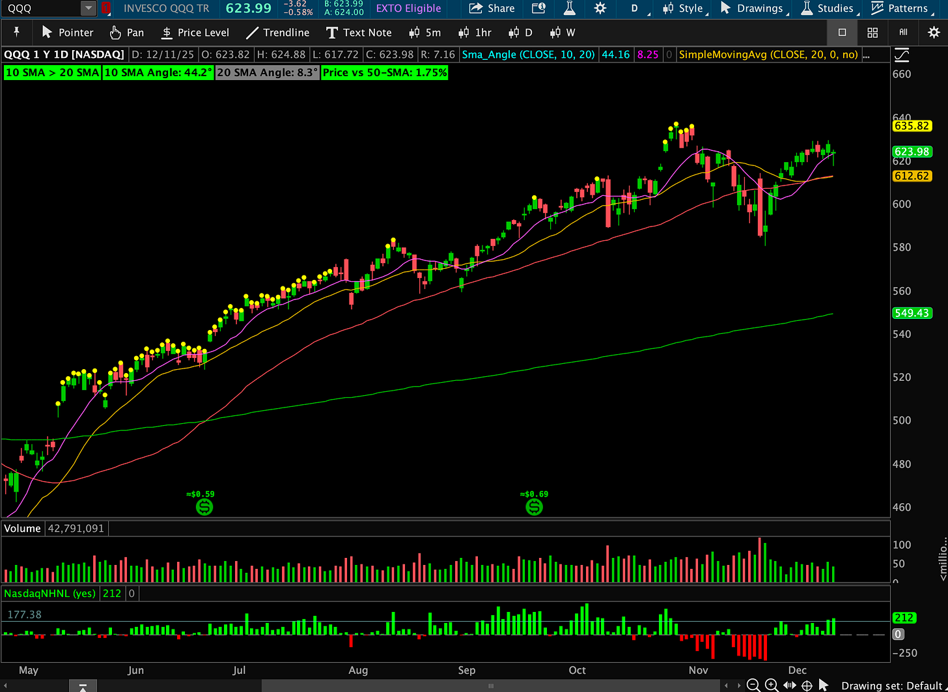Select the Trendline drawing tool
The image size is (948, 692).
[x=279, y=32]
